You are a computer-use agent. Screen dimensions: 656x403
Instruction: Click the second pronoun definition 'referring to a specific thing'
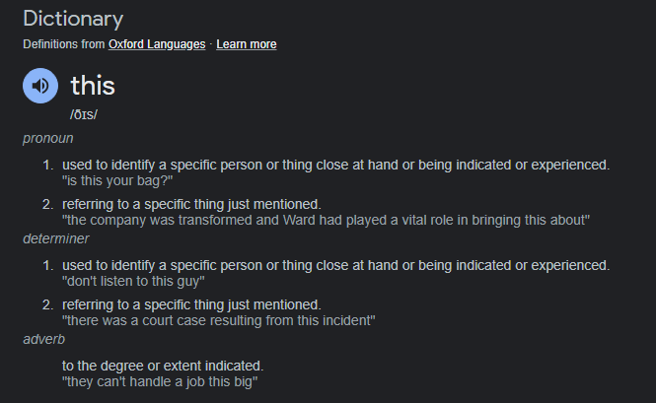click(x=191, y=204)
